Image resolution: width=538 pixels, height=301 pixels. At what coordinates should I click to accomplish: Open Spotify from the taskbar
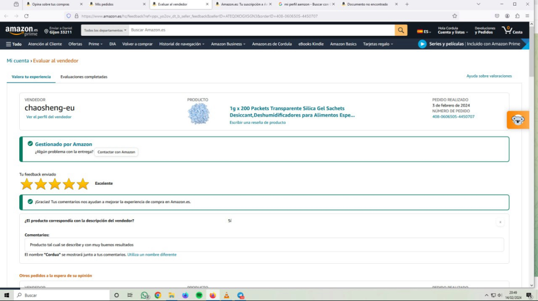[199, 295]
